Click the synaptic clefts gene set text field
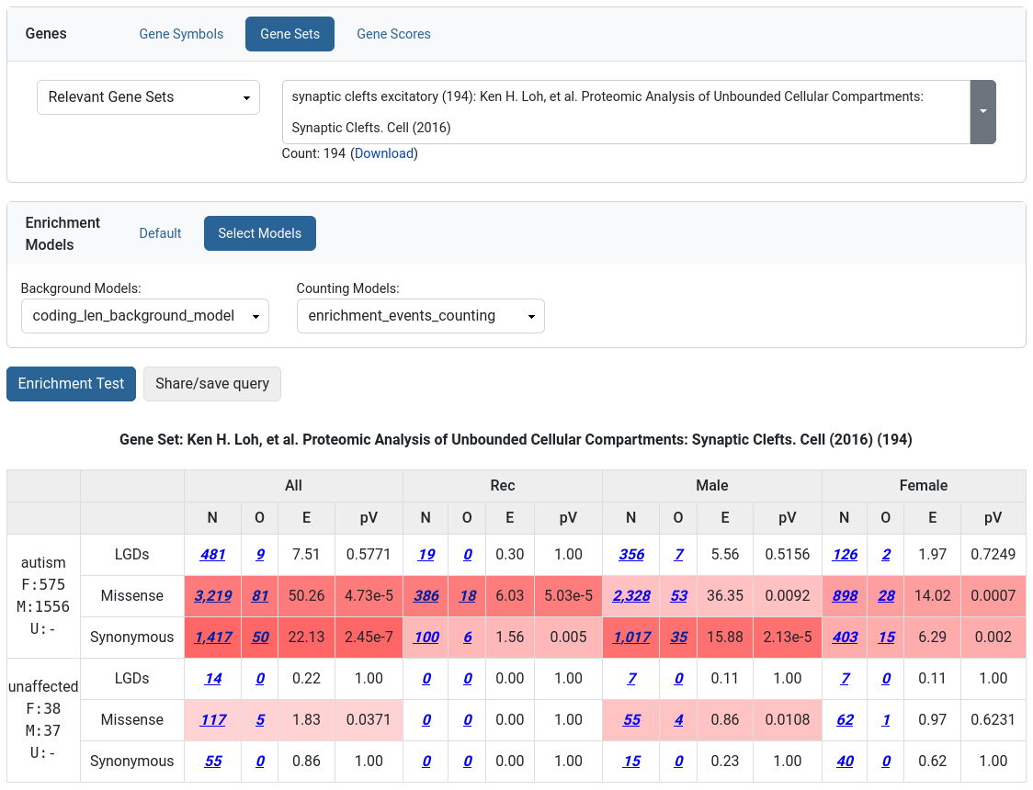Viewport: 1033px width, 790px height. tap(625, 111)
